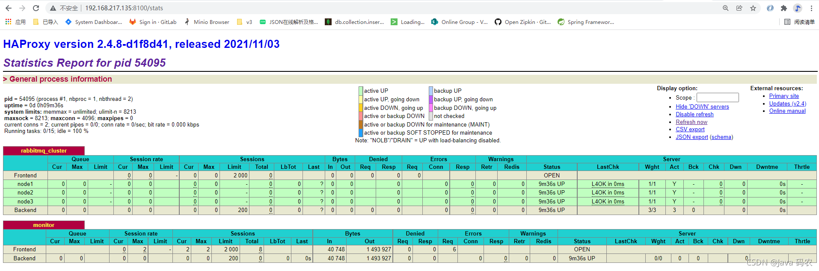
Task: Share this page via the address bar icon
Action: 739,8
